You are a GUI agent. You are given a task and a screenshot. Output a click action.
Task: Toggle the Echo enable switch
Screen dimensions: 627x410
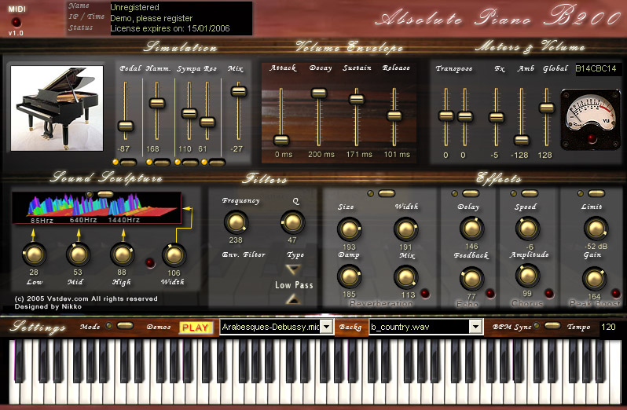471,193
